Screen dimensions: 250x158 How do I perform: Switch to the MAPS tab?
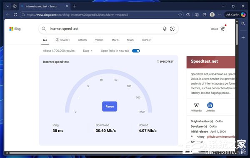point(115,40)
